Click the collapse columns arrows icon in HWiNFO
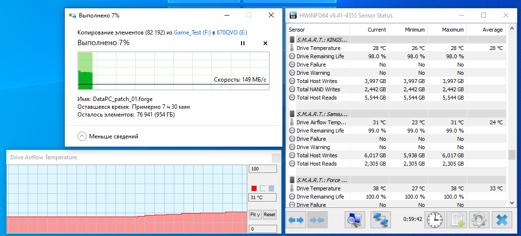The height and width of the screenshot is (236, 521). pyautogui.click(x=317, y=220)
